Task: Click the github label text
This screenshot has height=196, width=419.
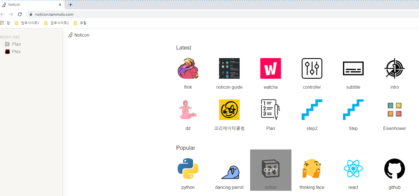Action: 394,187
